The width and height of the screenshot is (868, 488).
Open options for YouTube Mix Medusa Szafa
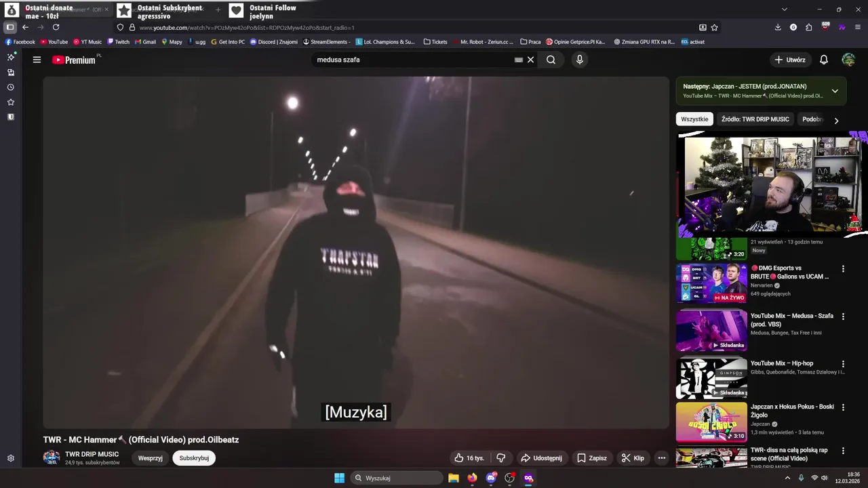click(844, 317)
